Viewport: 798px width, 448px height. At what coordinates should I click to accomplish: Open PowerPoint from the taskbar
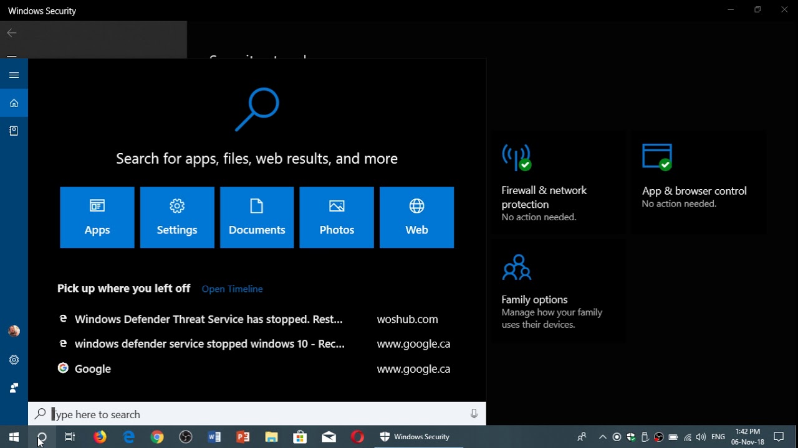[x=243, y=437]
